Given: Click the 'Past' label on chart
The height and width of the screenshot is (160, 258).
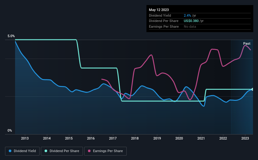Looking at the screenshot, I should coord(247,43).
